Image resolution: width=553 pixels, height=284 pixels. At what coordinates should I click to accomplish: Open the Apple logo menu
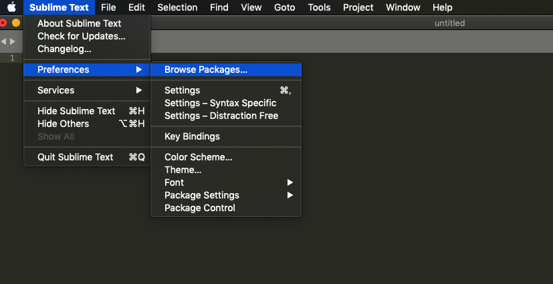click(11, 7)
